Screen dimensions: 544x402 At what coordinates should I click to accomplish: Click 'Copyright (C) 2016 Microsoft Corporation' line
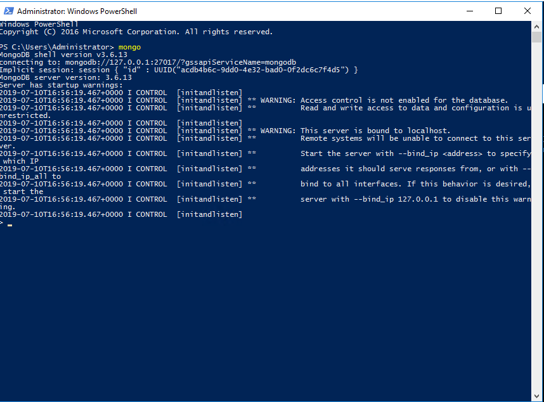[136, 32]
